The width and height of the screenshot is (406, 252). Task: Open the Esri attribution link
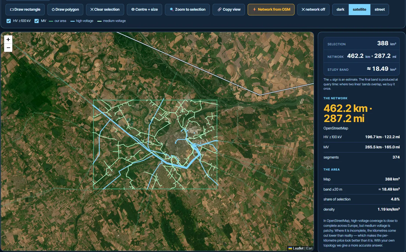click(309, 248)
